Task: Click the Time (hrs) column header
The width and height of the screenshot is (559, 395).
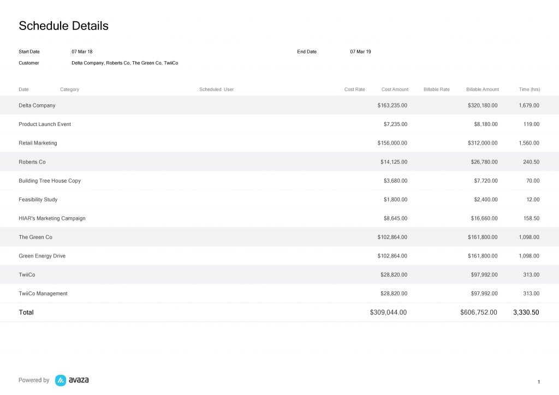Action: [529, 89]
